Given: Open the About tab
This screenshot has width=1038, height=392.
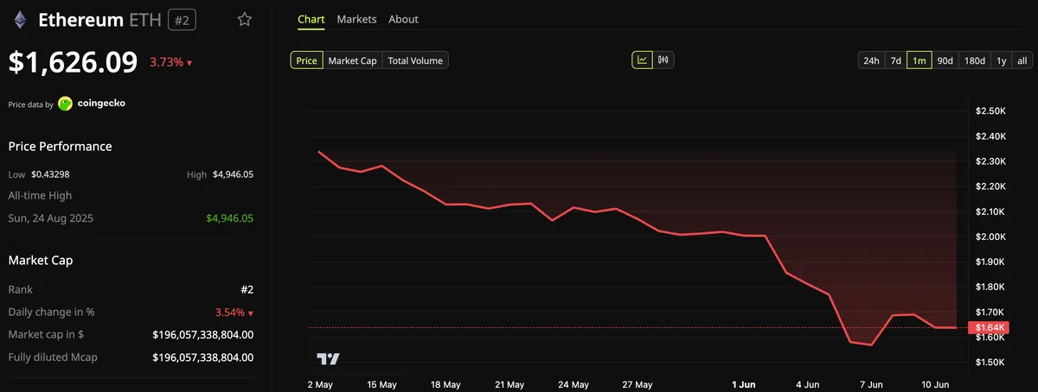Looking at the screenshot, I should coord(403,19).
